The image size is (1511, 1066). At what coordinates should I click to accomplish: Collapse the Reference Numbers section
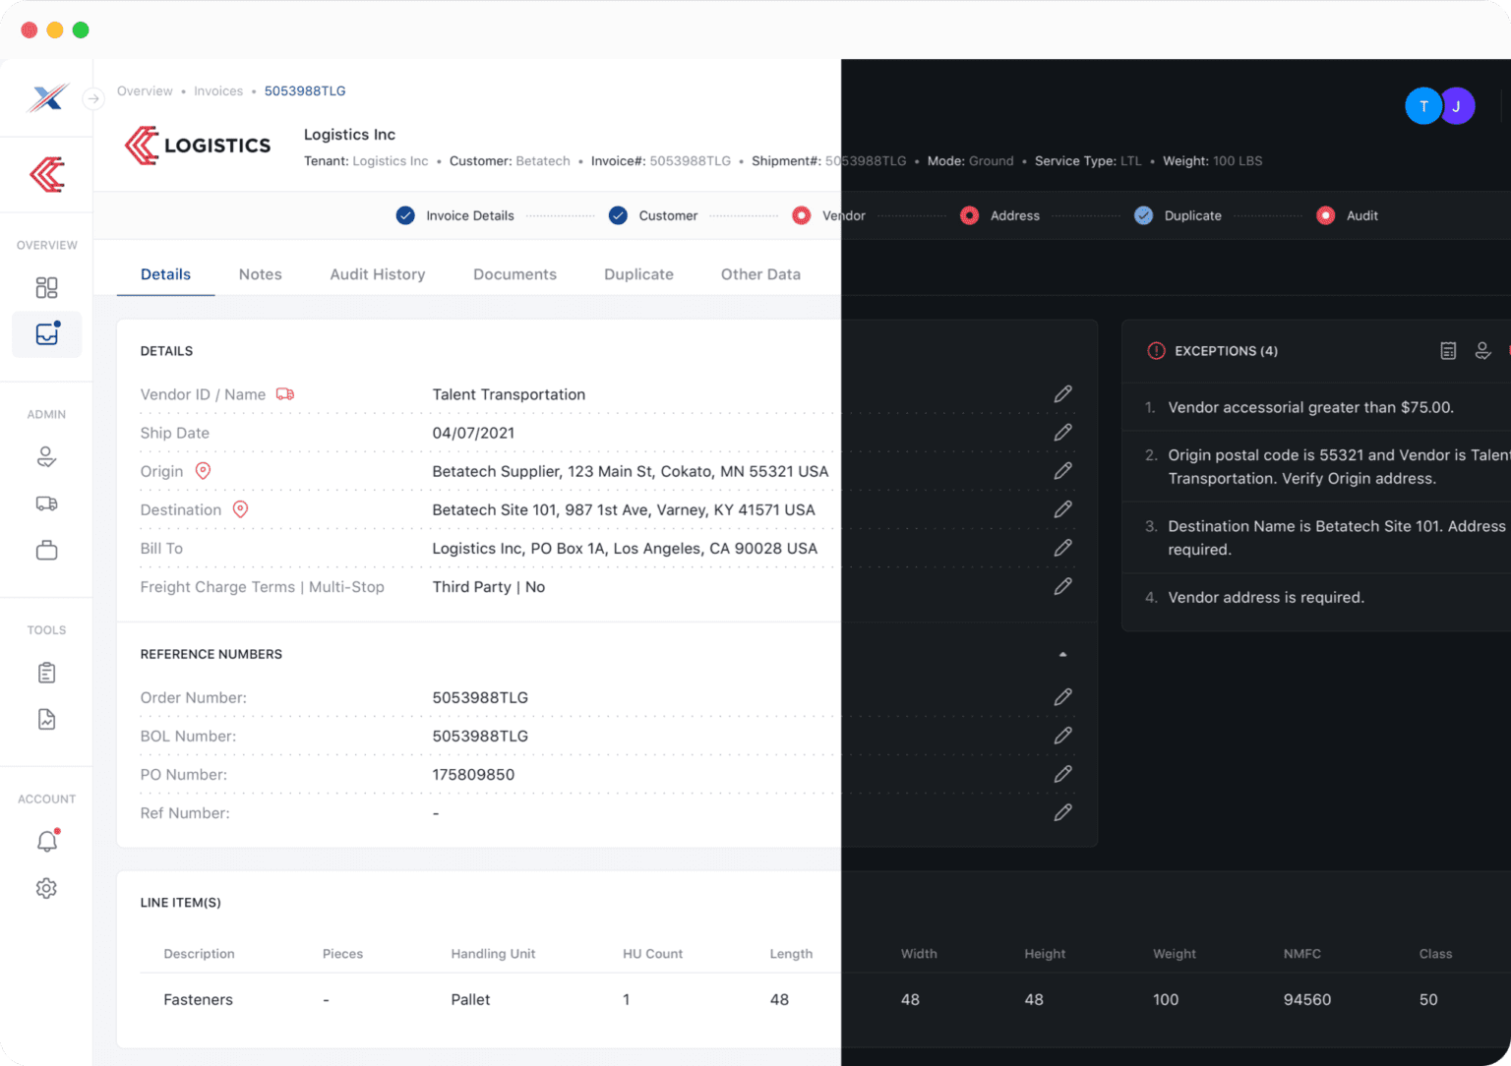coord(1061,653)
